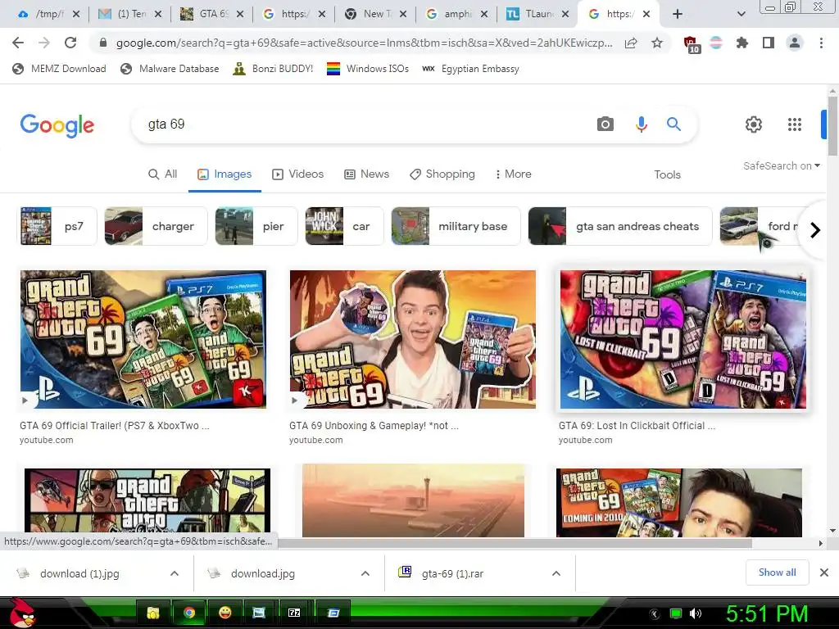Expand gta-69 (1).rar options arrow
Image resolution: width=839 pixels, height=629 pixels.
[556, 573]
